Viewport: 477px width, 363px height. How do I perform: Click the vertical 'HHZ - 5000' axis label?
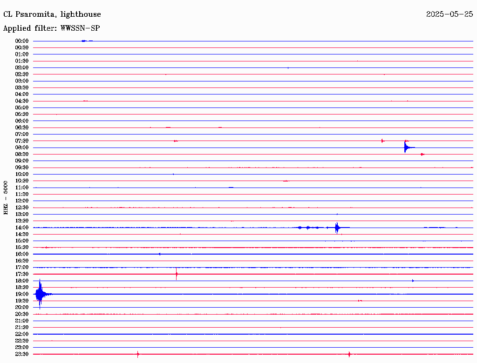[6, 198]
